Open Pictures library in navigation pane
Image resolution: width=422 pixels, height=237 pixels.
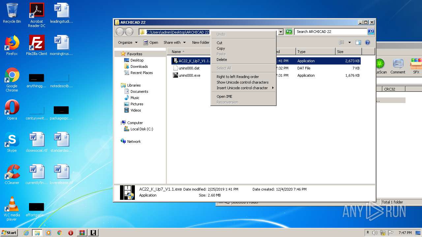137,104
